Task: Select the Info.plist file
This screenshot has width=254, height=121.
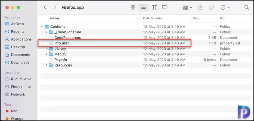Action: pos(146,43)
